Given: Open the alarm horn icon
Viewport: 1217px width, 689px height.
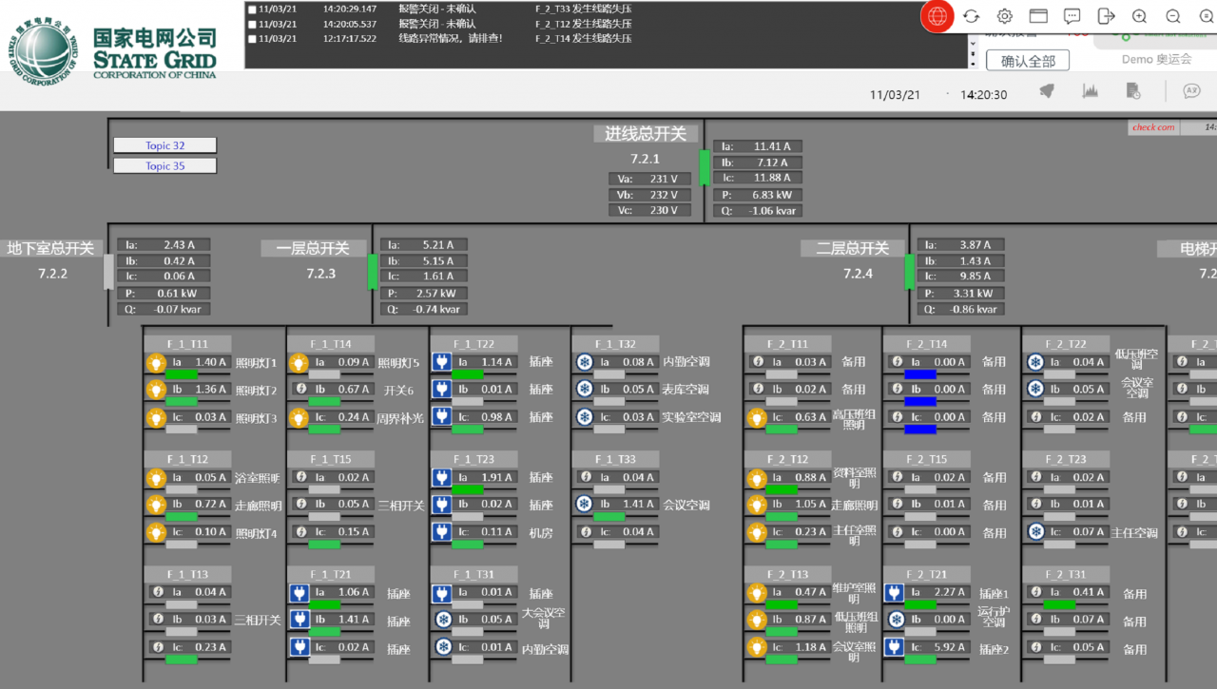Looking at the screenshot, I should point(1047,91).
